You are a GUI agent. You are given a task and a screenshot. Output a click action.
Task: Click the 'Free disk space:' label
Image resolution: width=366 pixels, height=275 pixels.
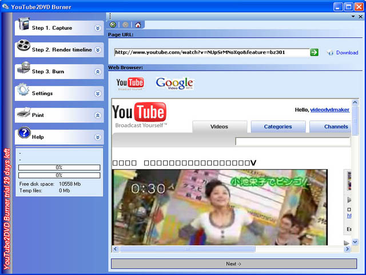coord(37,184)
